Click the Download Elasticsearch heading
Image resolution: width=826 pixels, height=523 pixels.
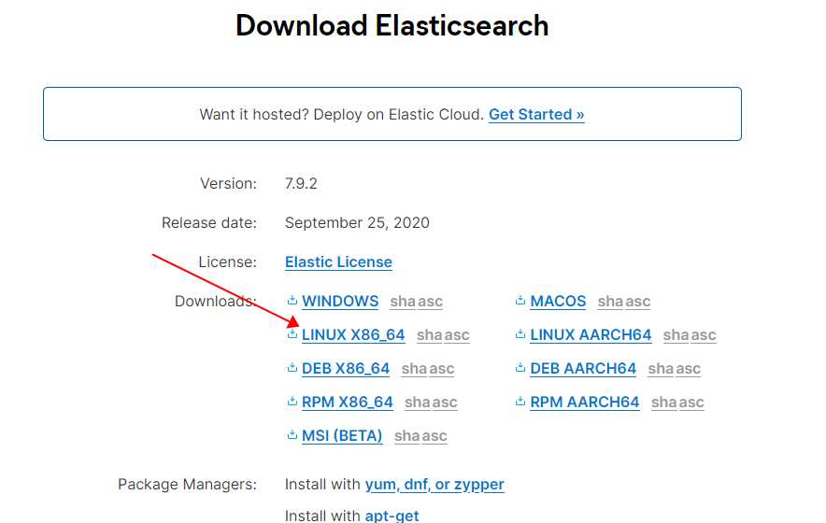click(x=392, y=25)
